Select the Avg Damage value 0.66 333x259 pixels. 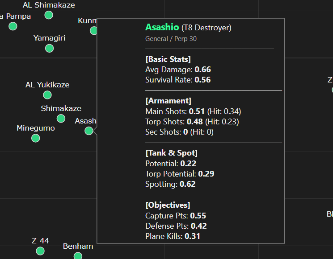202,70
